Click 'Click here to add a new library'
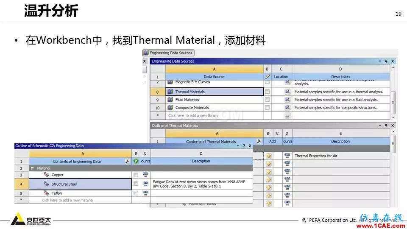Viewport: 407px width, 229px height. [193, 115]
